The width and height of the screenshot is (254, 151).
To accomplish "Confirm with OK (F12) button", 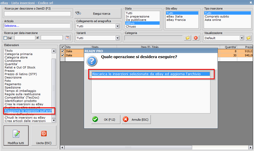I will coord(106,119).
